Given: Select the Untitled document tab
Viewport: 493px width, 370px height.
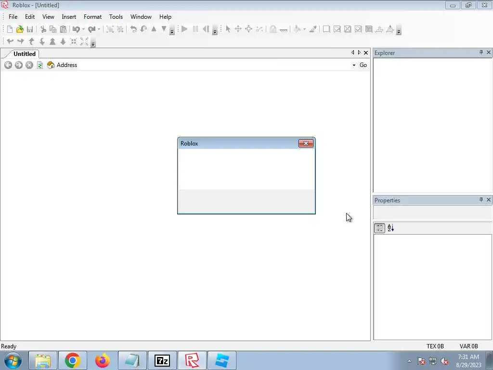Looking at the screenshot, I should tap(24, 54).
